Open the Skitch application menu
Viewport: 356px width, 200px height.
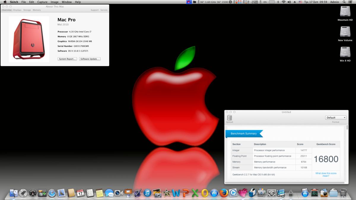(x=14, y=2)
